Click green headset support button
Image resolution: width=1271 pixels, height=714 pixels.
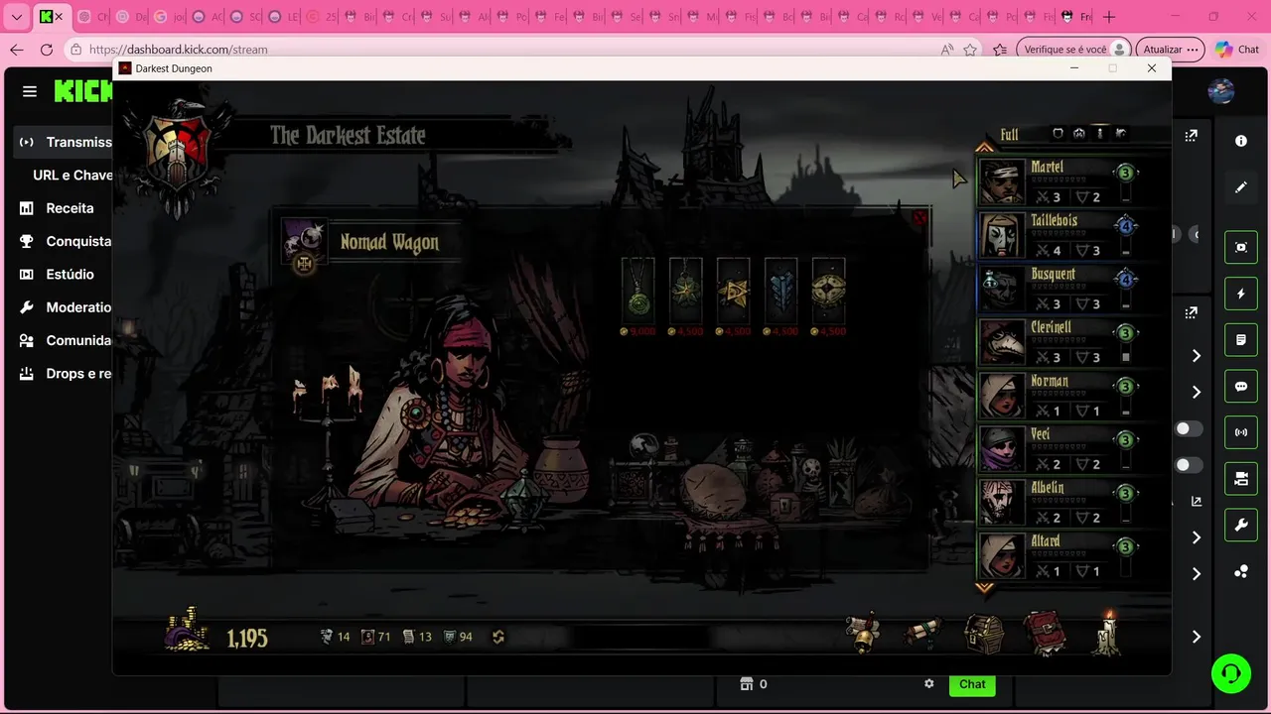pos(1231,674)
